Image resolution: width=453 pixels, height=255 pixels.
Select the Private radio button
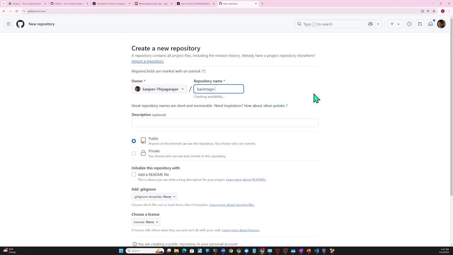(134, 153)
